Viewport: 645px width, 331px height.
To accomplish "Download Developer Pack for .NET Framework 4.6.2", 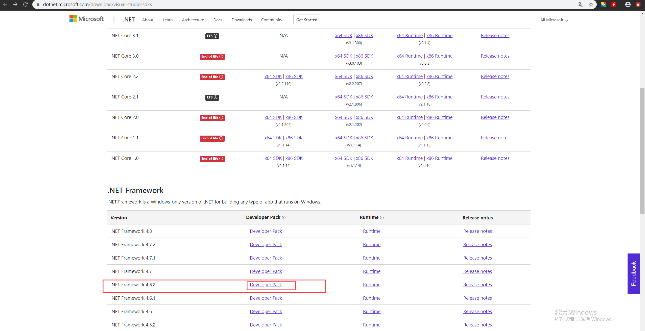I will click(x=266, y=285).
